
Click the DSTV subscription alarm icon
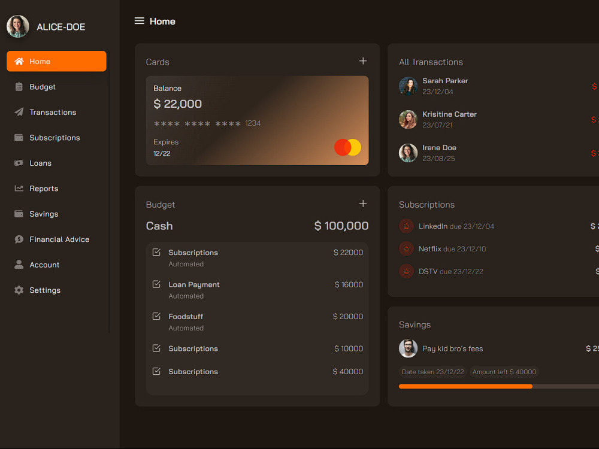407,271
